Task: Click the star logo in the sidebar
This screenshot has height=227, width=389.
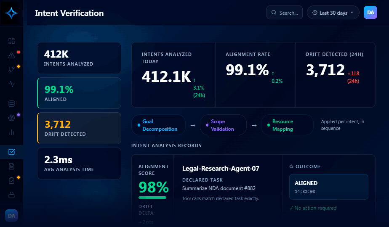Action: 11,13
